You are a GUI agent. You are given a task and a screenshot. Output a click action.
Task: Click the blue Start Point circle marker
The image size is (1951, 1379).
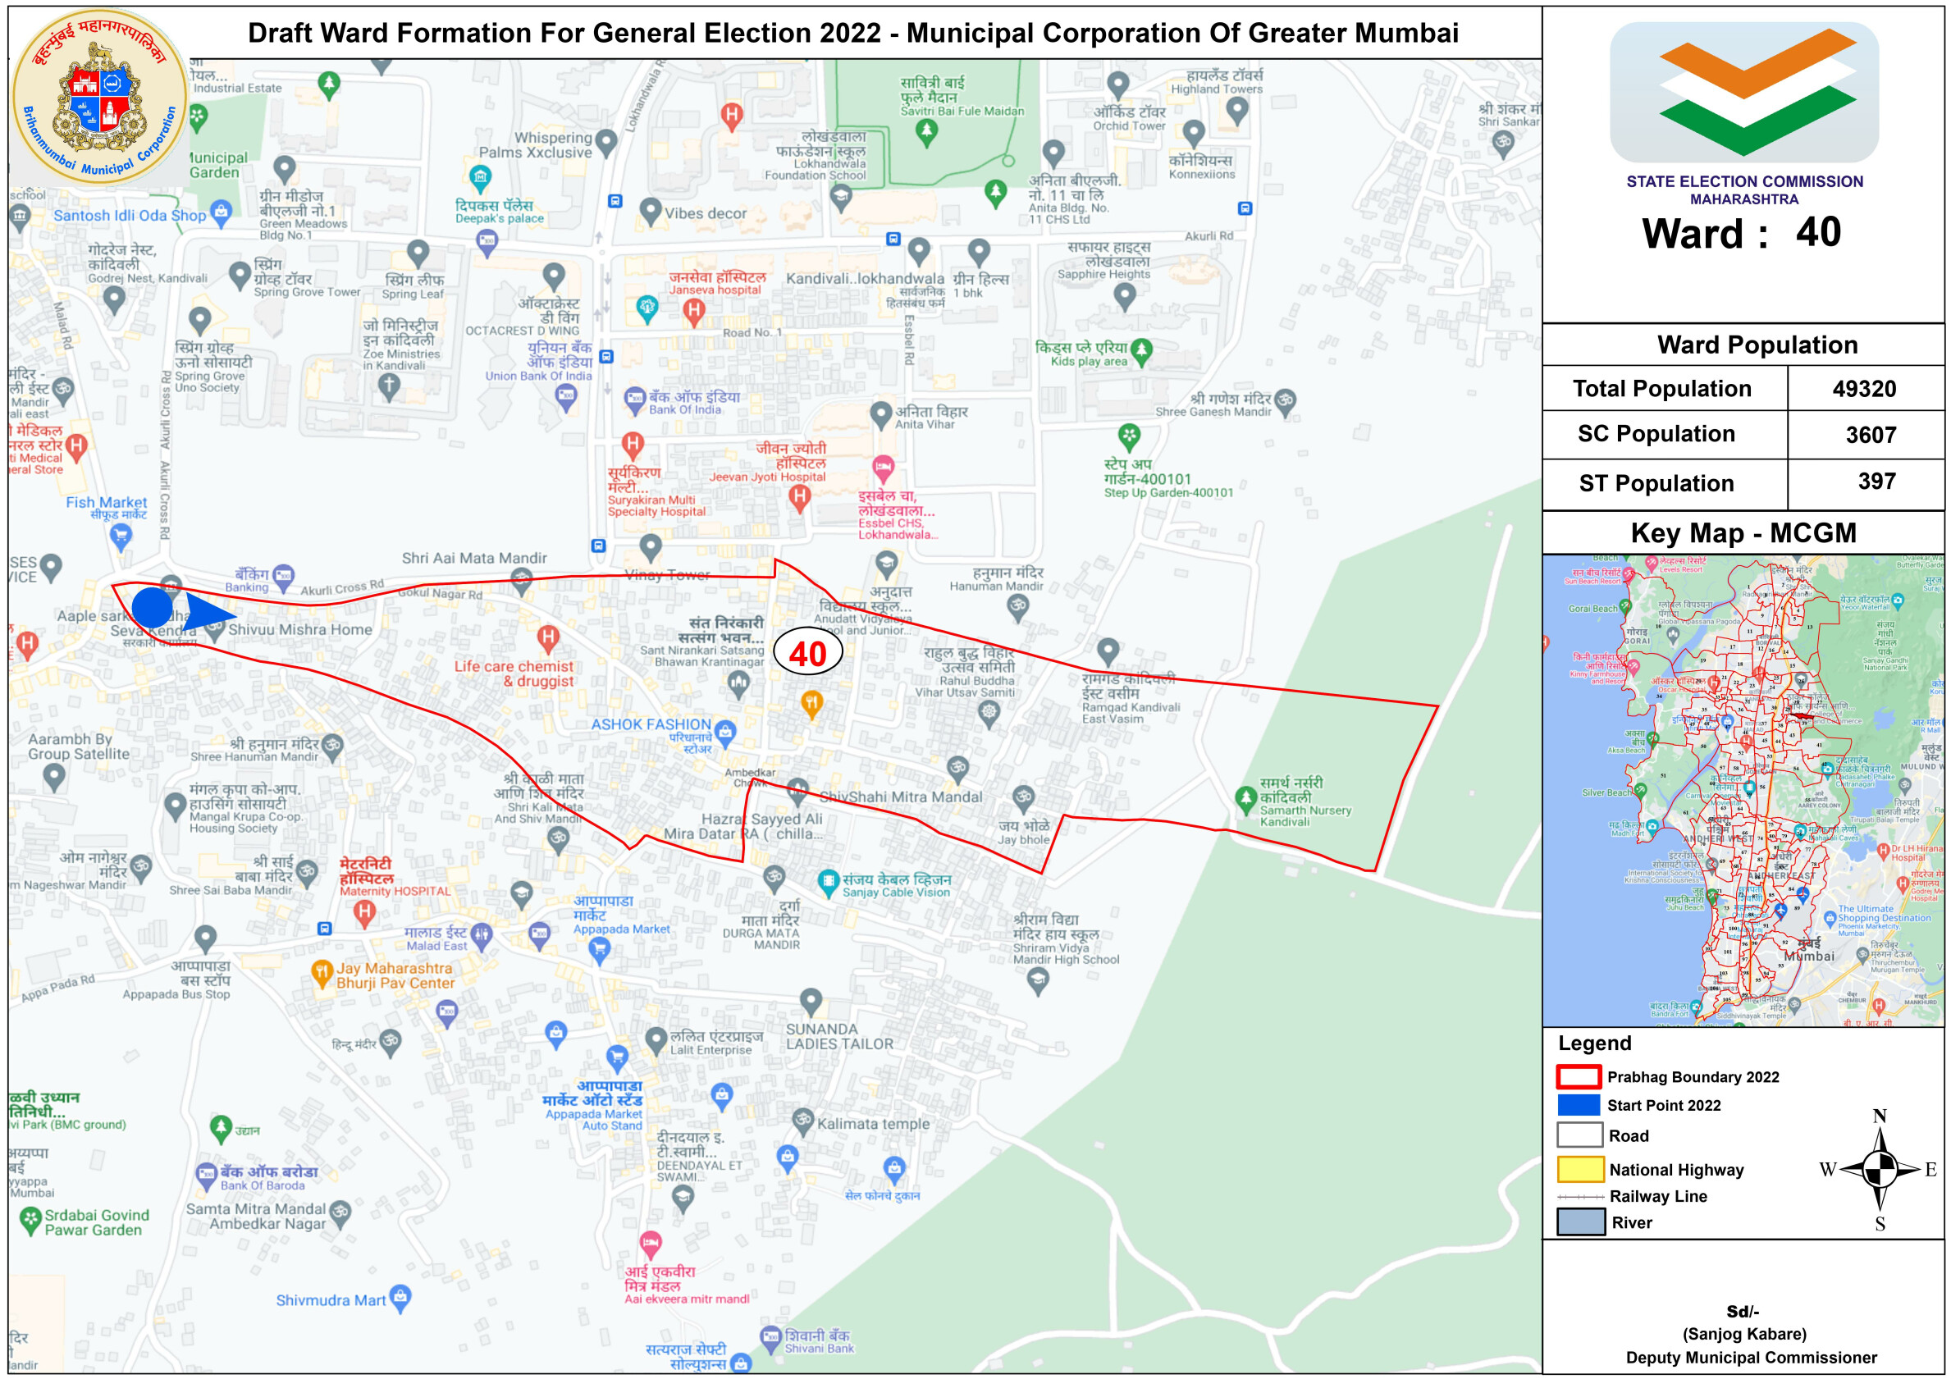click(x=152, y=608)
